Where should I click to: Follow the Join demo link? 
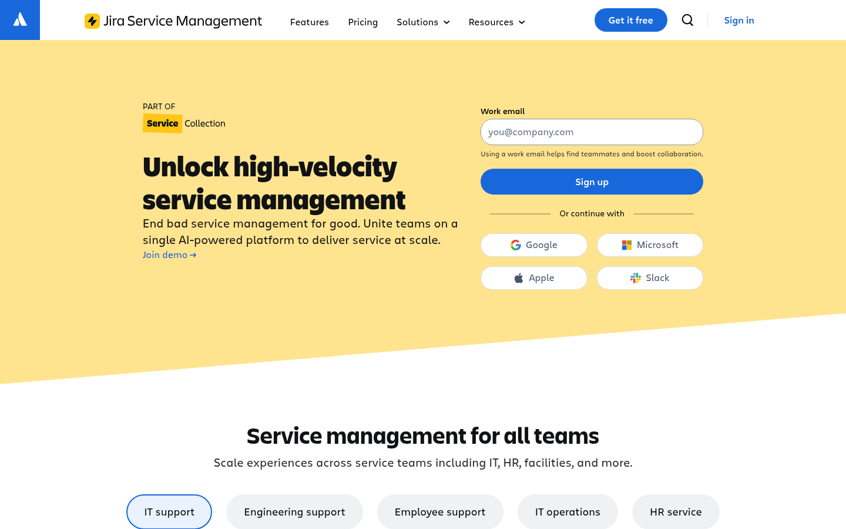point(170,255)
